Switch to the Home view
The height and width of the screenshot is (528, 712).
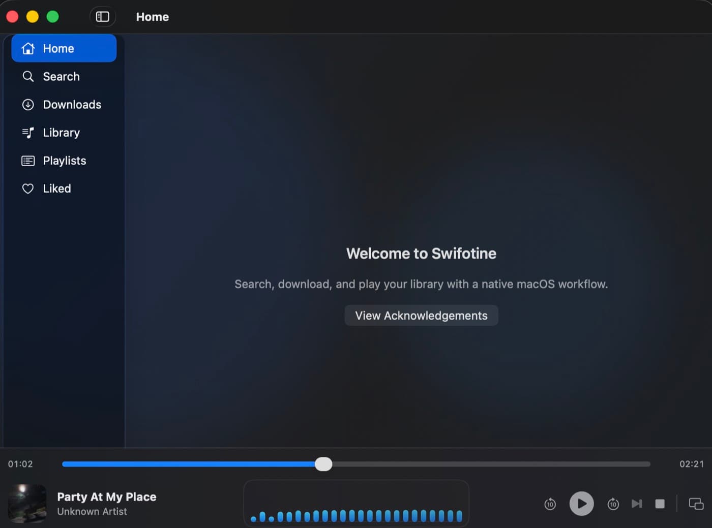pos(58,48)
